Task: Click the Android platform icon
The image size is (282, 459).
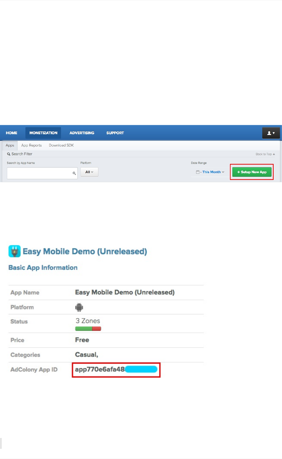Action: [79, 307]
